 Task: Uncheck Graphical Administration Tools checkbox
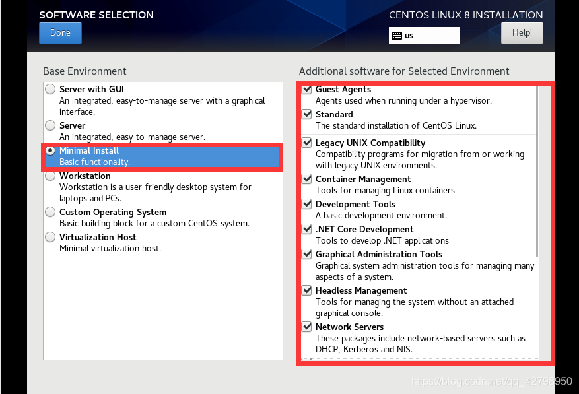click(307, 254)
